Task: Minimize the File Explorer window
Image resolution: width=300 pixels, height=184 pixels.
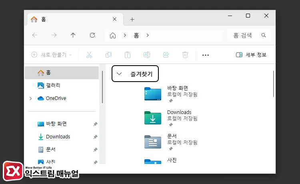Action: 230,16
